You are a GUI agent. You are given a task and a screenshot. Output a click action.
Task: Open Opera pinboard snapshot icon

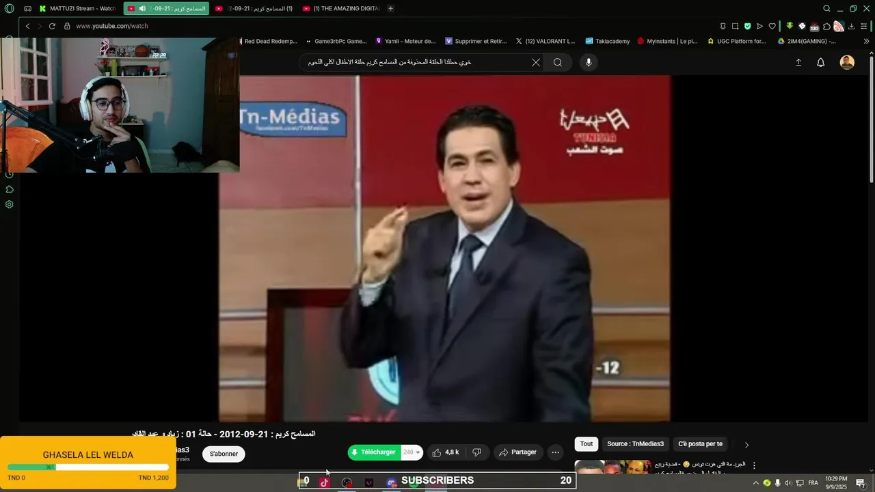click(x=735, y=26)
